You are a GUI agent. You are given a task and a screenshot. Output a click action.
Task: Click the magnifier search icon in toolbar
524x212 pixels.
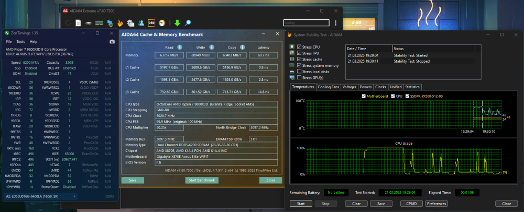[x=188, y=22]
